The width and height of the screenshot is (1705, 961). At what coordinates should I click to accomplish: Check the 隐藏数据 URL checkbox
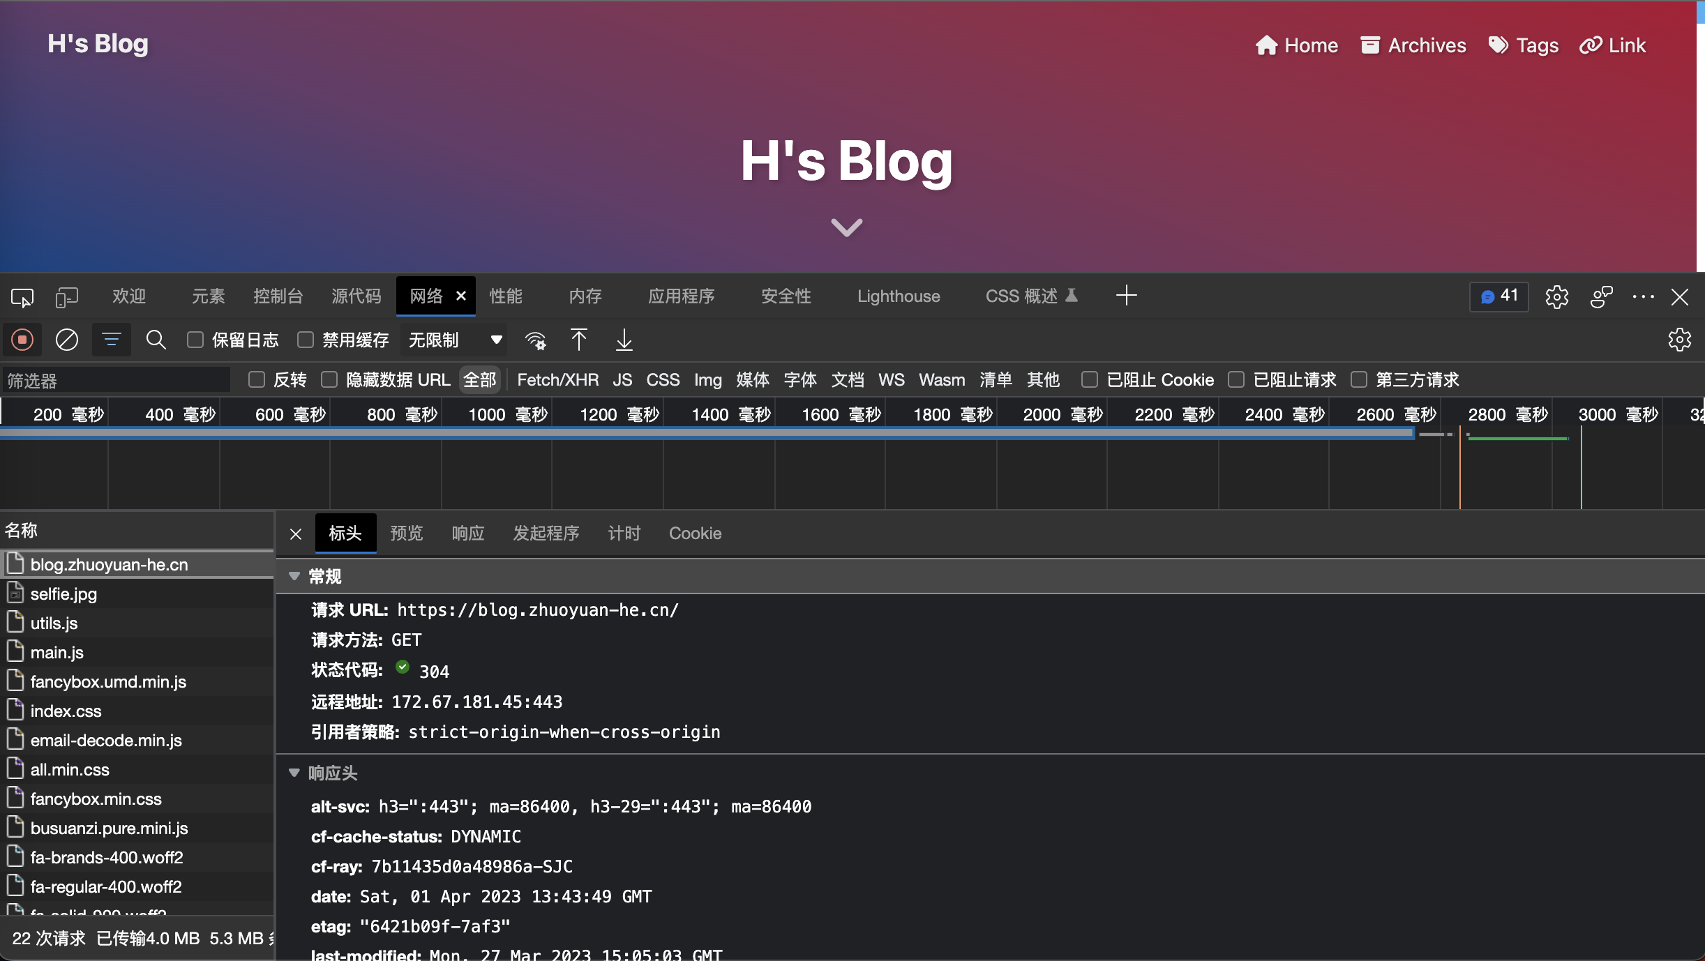coord(329,379)
